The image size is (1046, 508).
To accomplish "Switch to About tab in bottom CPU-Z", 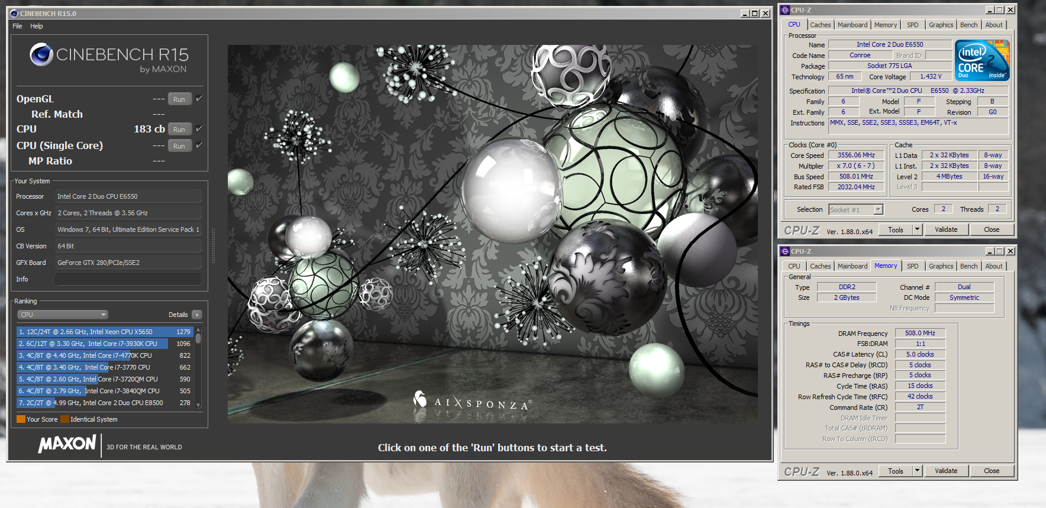I will point(994,266).
